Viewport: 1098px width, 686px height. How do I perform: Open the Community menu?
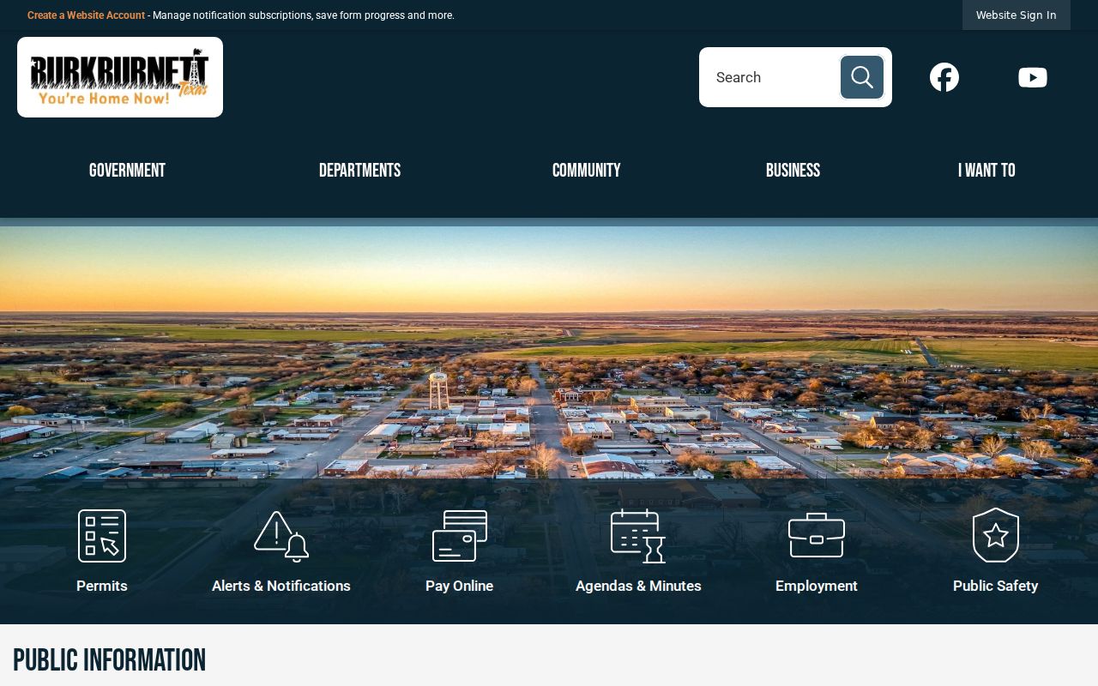587,171
